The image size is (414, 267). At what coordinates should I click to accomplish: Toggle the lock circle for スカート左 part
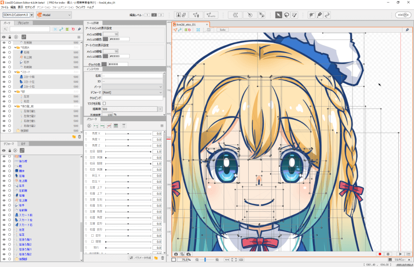[x=10, y=82]
